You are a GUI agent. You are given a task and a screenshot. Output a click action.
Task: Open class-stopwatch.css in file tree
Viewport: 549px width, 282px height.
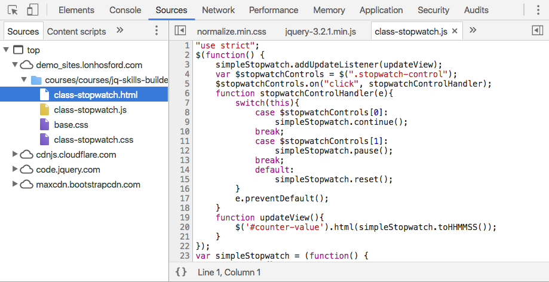click(93, 140)
